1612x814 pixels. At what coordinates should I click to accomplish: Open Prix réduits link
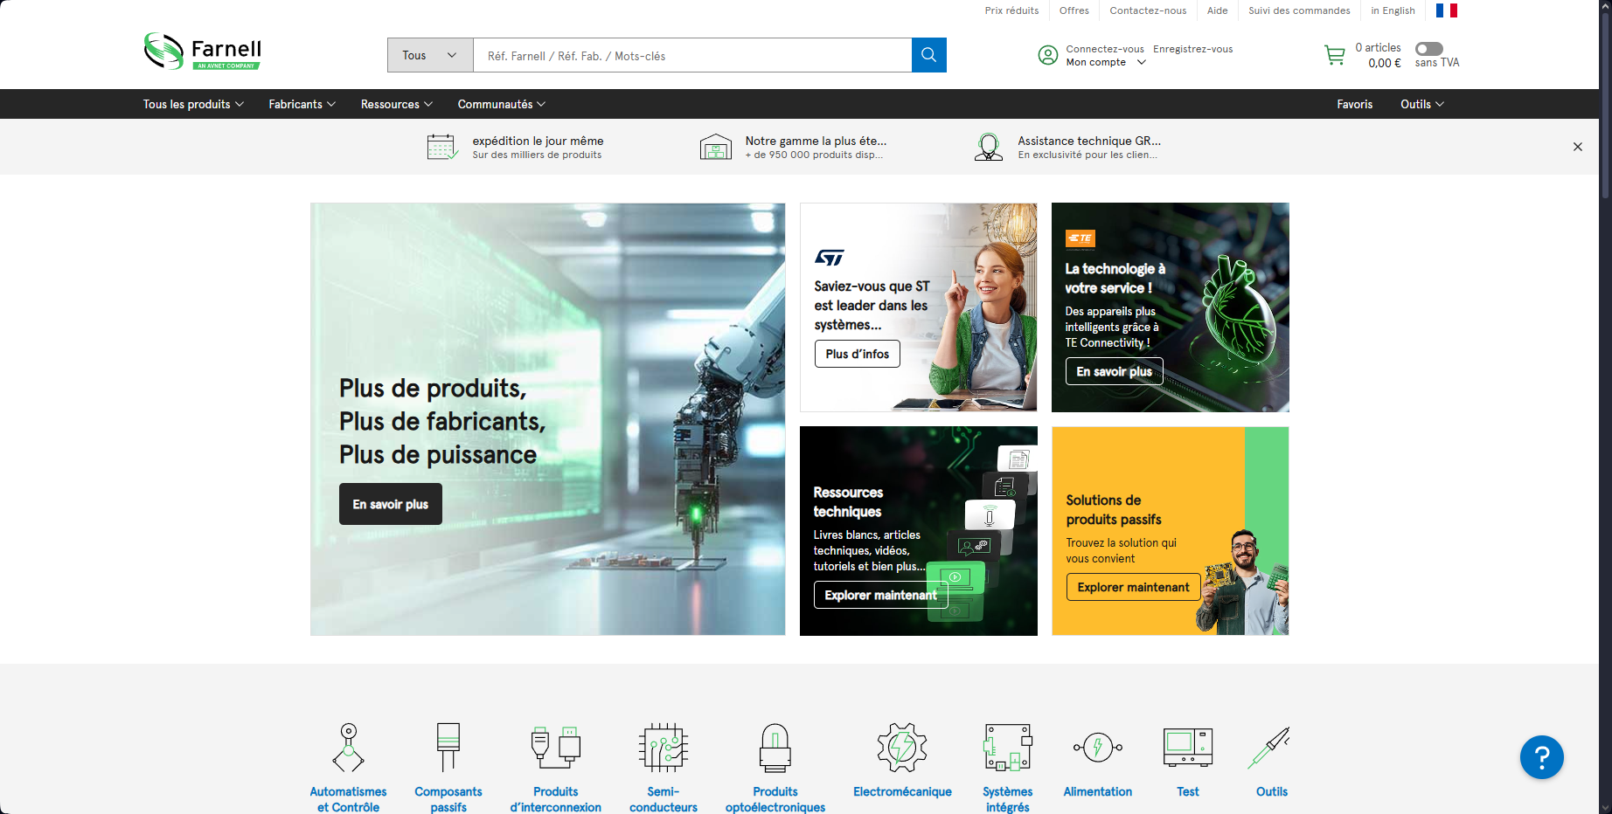pos(1011,10)
